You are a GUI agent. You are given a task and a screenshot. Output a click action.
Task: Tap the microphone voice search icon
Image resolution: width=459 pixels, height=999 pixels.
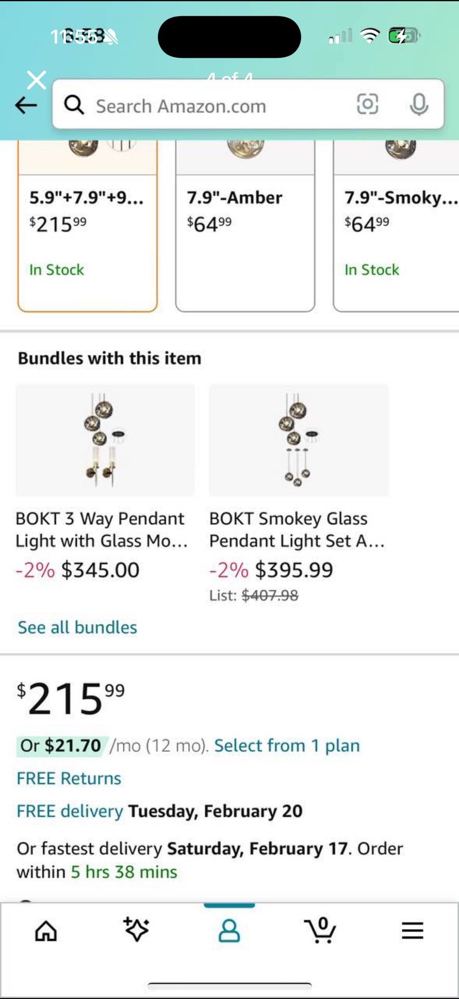click(x=418, y=105)
